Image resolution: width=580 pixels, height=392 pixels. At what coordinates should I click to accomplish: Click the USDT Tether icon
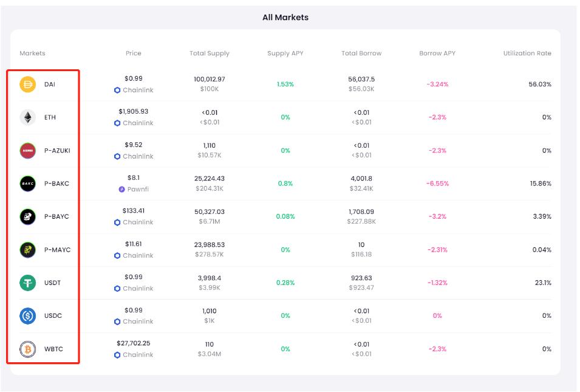click(28, 283)
